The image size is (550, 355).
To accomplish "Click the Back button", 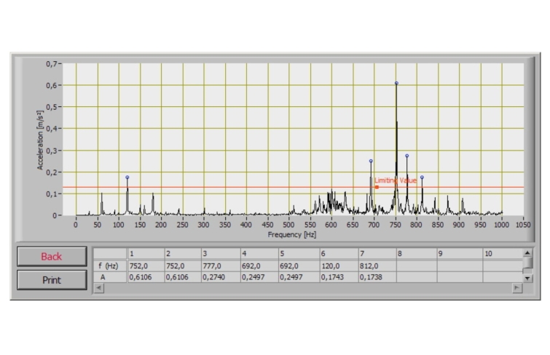I will click(x=51, y=256).
